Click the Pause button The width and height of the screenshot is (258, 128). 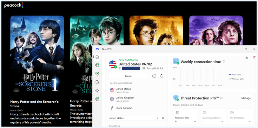click(128, 76)
